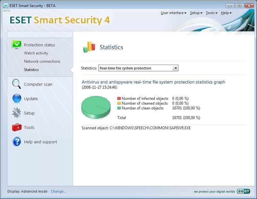This screenshot has height=199, width=257.
Task: Click the green clean objects swatch
Action: [119, 108]
